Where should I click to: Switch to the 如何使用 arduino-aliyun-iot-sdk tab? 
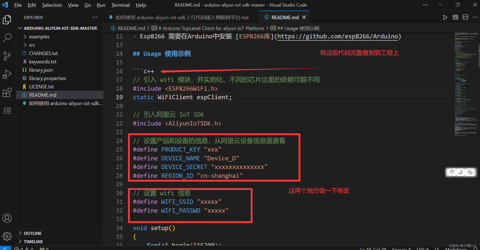(x=181, y=17)
